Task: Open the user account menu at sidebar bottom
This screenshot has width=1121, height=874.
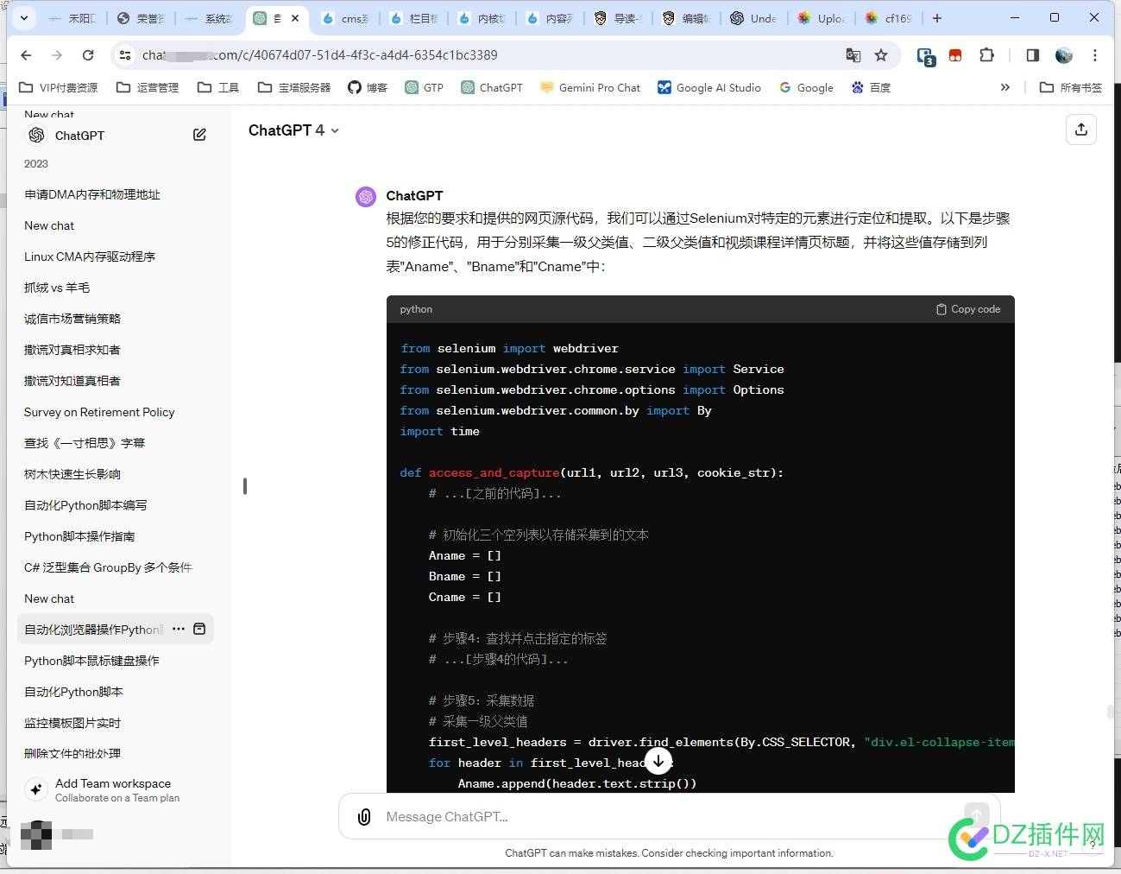Action: pos(57,834)
